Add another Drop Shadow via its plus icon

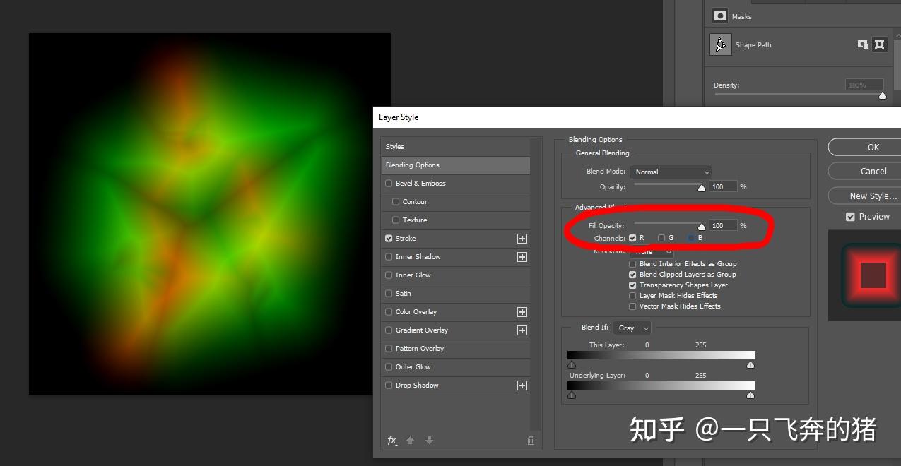(522, 385)
